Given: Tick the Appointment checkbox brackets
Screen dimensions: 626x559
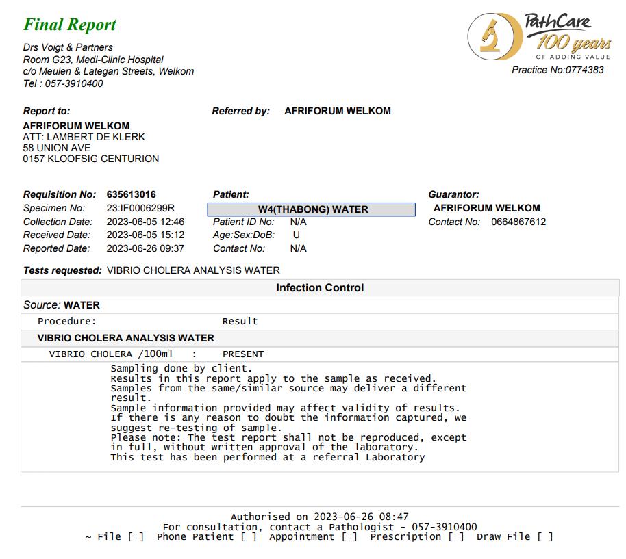Looking at the screenshot, I should [x=349, y=536].
